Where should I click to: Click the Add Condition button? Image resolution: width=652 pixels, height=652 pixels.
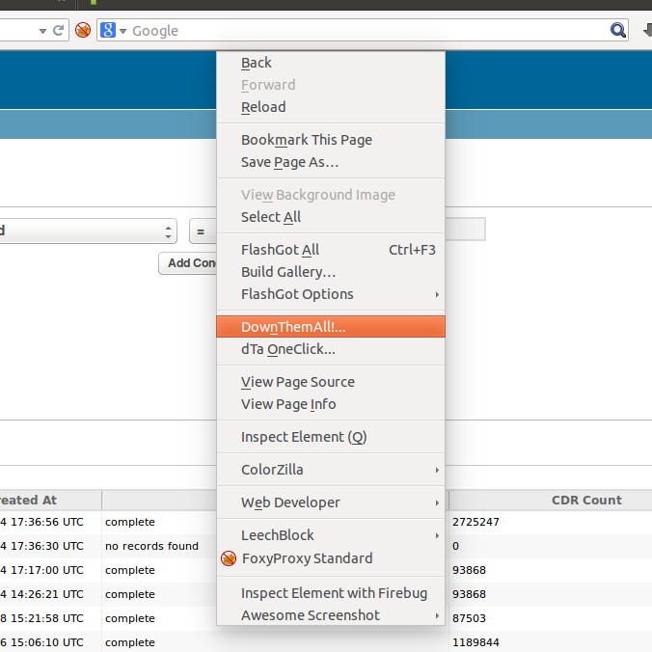[x=188, y=263]
